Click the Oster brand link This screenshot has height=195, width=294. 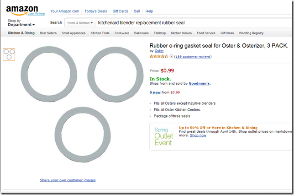point(159,51)
